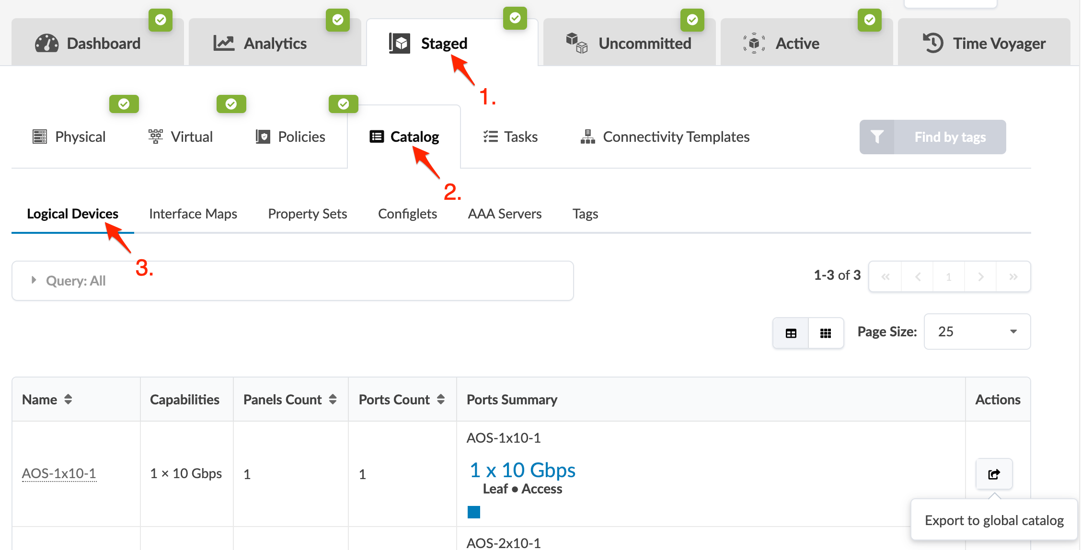Image resolution: width=1081 pixels, height=550 pixels.
Task: Sort by Ports Count column arrows
Action: 441,399
